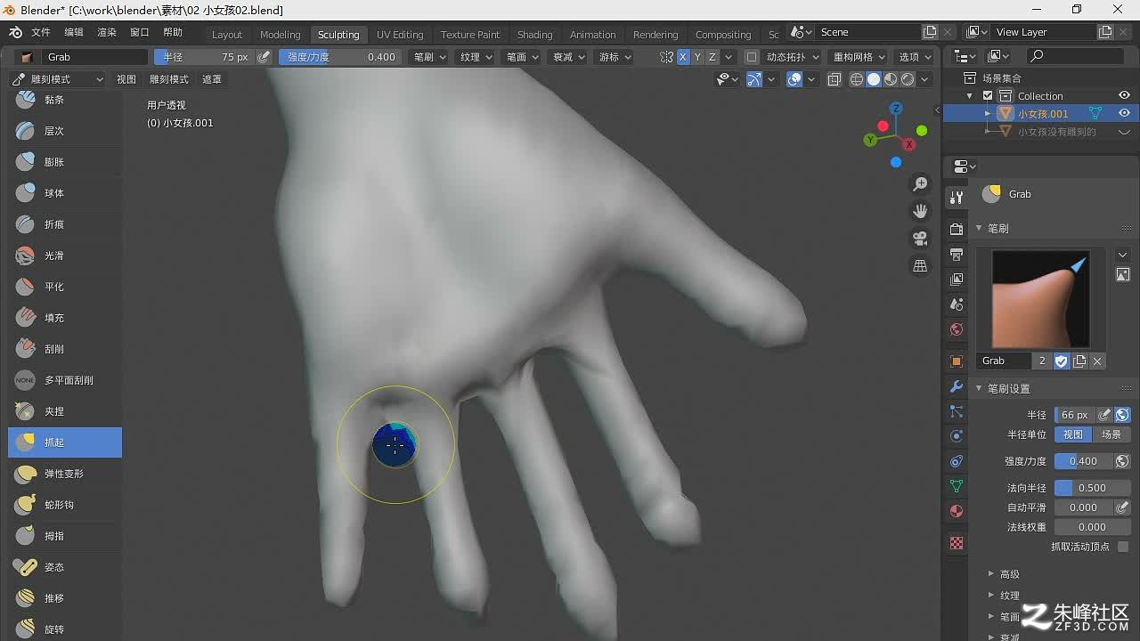Open the 渲染 (Render) menu

pyautogui.click(x=107, y=32)
